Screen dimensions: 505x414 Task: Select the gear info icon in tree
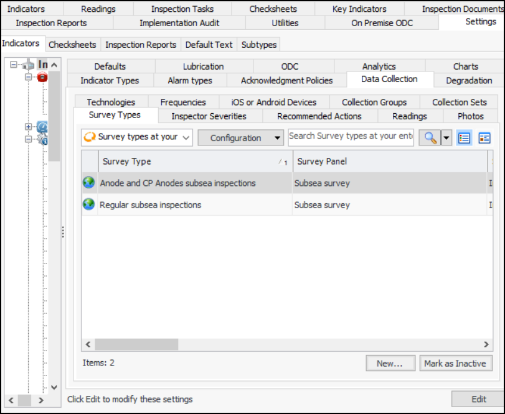click(42, 139)
